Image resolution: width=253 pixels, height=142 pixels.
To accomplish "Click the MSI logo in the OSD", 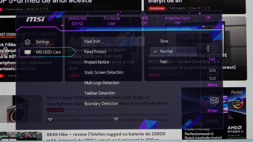I will [35, 19].
